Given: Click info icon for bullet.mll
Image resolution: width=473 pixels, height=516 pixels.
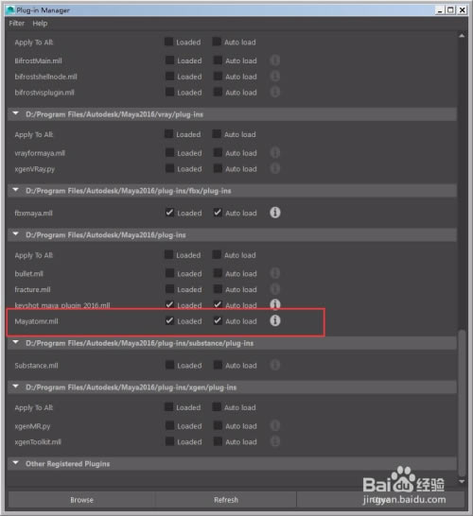Looking at the screenshot, I should tap(275, 273).
